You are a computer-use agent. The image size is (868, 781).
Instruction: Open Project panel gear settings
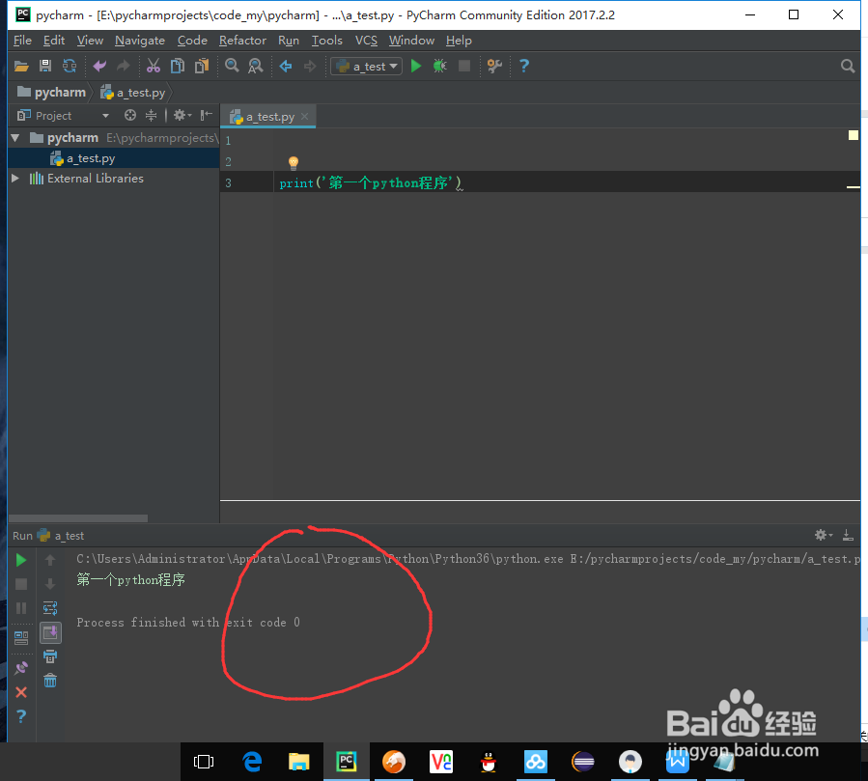click(182, 115)
